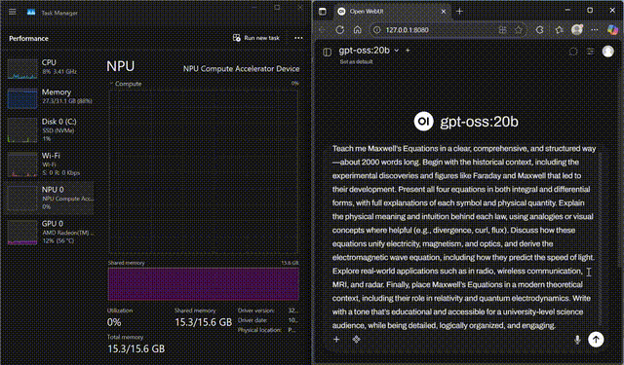The width and height of the screenshot is (624, 365).
Task: Select the NPU 0 performance entry
Action: point(50,198)
